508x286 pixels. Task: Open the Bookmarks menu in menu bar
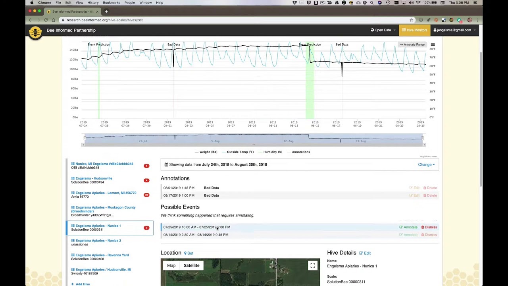(x=111, y=3)
